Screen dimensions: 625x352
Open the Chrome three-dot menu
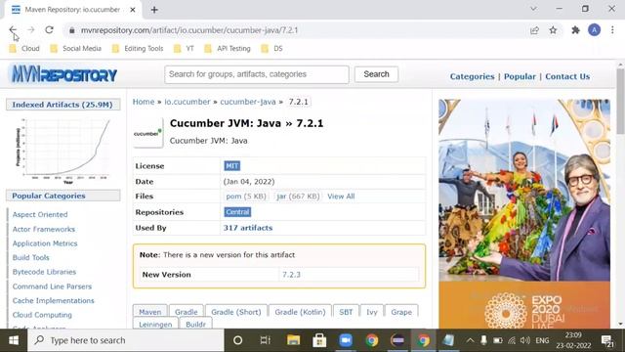click(x=612, y=30)
